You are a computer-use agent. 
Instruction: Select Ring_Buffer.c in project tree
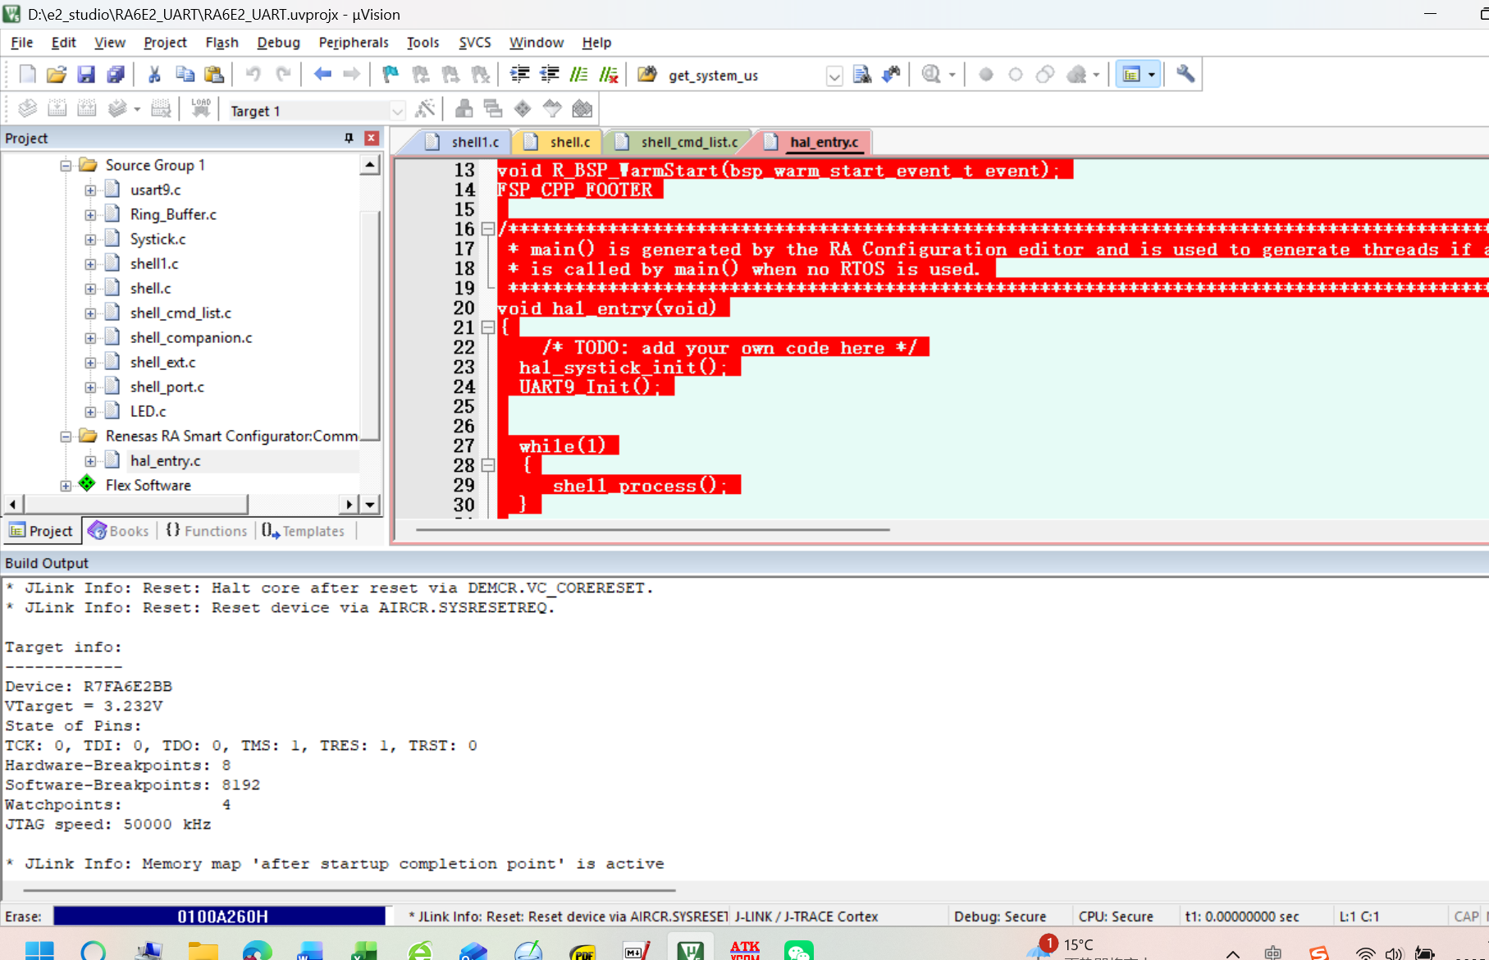173,214
